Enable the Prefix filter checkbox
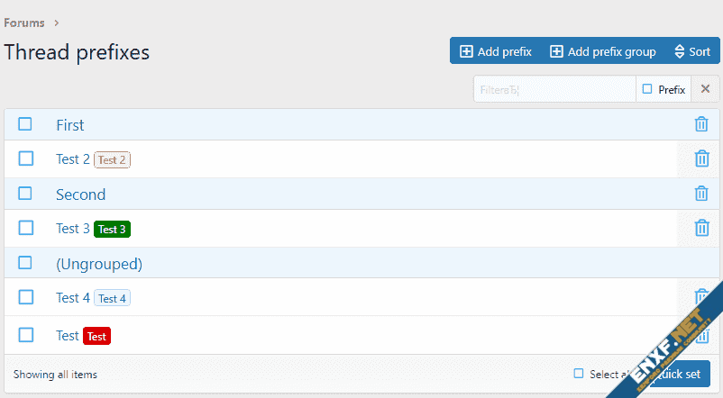 tap(647, 89)
